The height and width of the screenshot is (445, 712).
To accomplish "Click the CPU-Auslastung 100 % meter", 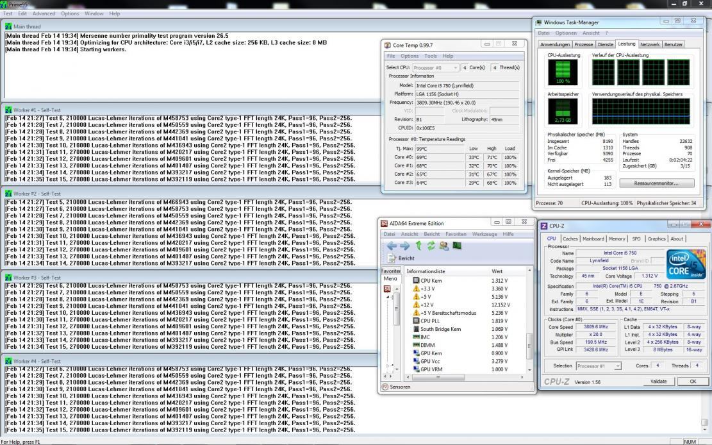I will tap(563, 72).
